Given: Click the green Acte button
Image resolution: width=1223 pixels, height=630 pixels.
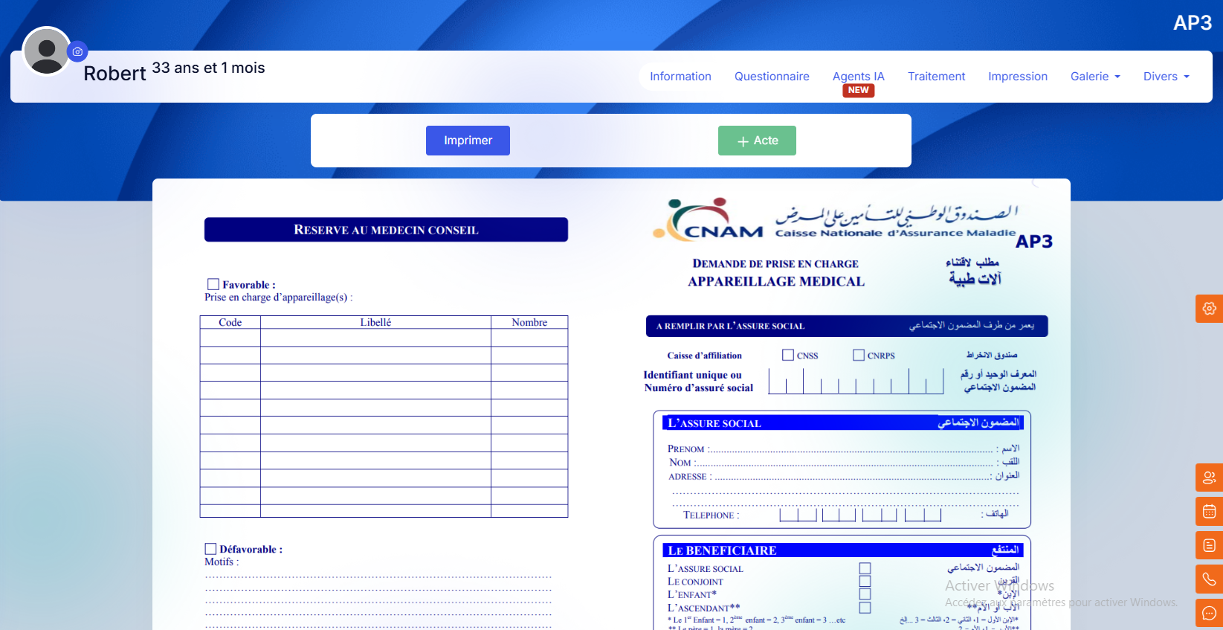Looking at the screenshot, I should [757, 141].
